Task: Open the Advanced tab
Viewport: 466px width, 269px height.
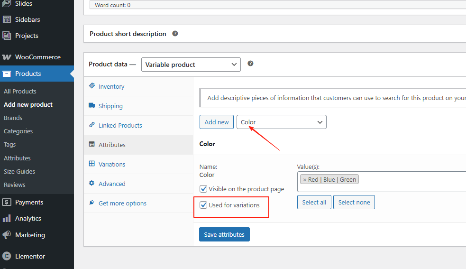Action: tap(138, 184)
